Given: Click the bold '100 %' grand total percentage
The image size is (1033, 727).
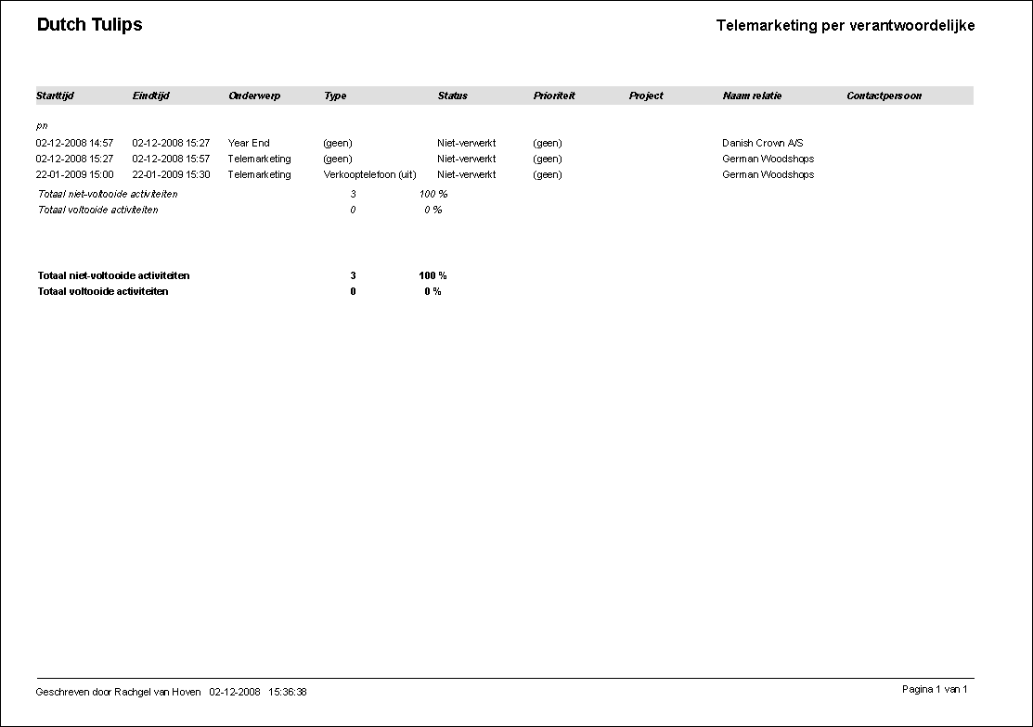Looking at the screenshot, I should pos(433,275).
